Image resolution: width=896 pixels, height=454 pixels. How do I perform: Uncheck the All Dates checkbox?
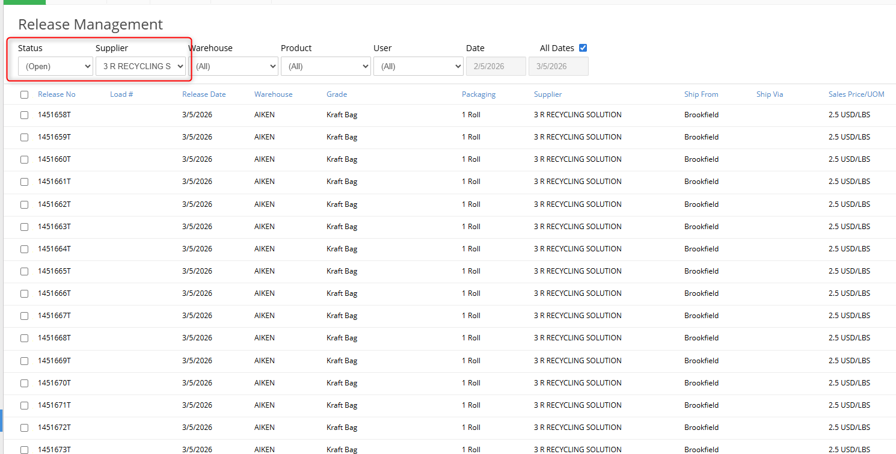tap(583, 48)
